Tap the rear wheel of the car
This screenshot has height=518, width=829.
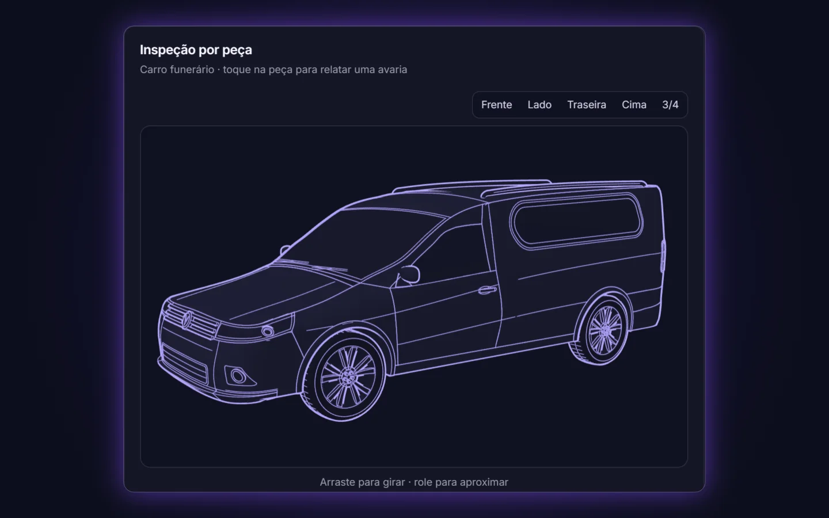604,330
